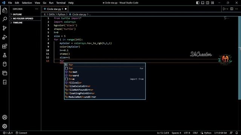Choose 'format' from the suggestions

click(105, 72)
